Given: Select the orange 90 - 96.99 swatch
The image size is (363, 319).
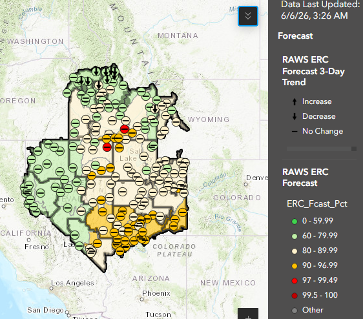Looking at the screenshot, I should [x=295, y=266].
